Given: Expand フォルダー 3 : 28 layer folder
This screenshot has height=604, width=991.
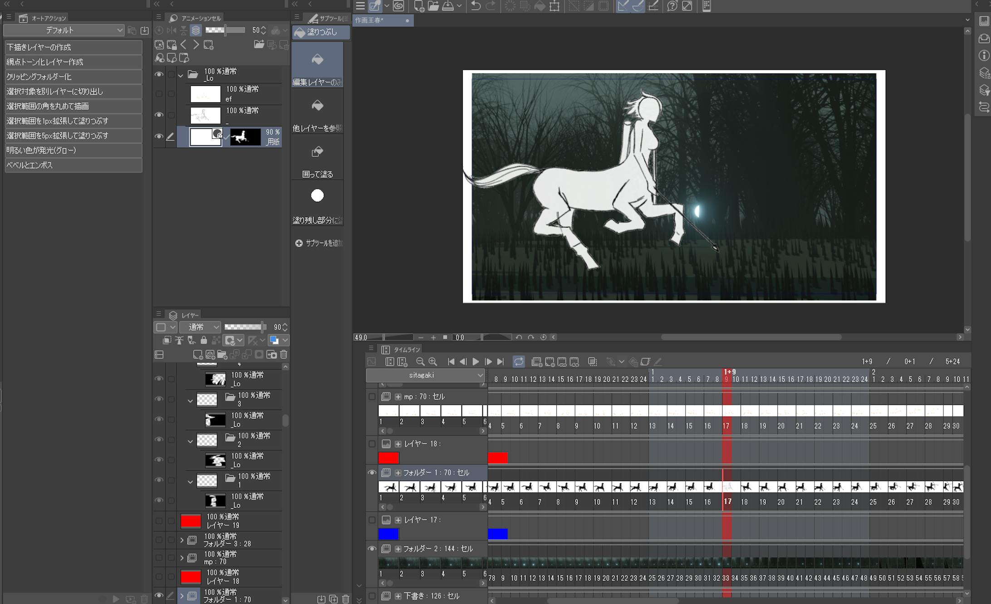Looking at the screenshot, I should pyautogui.click(x=182, y=540).
